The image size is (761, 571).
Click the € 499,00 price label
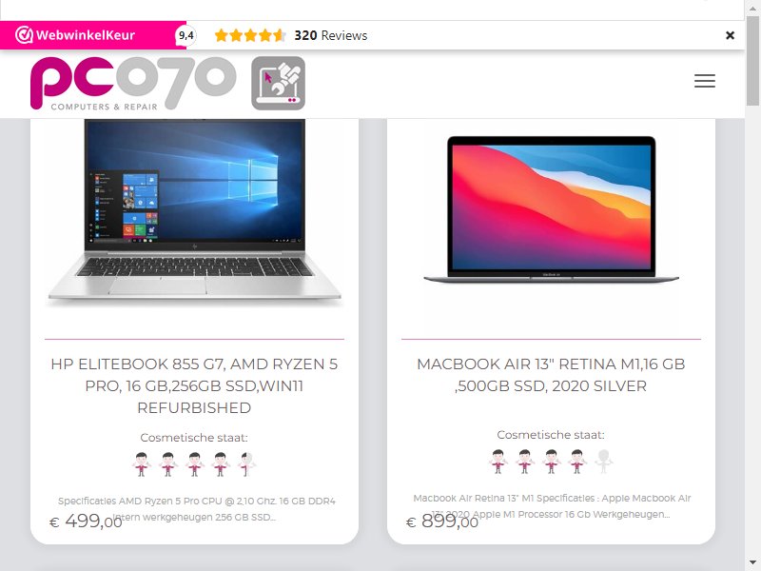pyautogui.click(x=86, y=522)
